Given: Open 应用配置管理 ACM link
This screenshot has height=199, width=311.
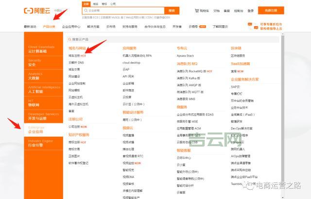Looking at the screenshot, I should click(189, 129).
